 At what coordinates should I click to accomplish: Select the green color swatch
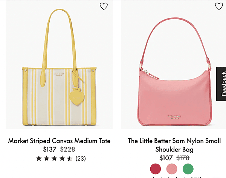(188, 169)
